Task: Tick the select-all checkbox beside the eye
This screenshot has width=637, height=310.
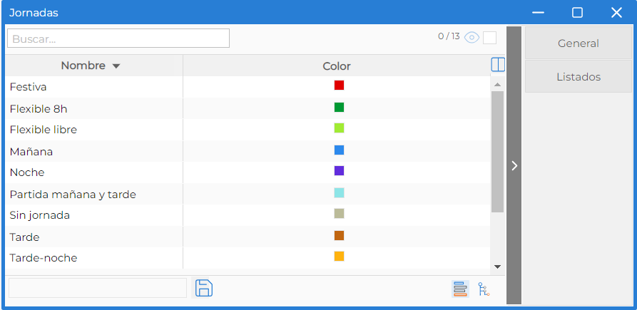Action: click(x=489, y=38)
